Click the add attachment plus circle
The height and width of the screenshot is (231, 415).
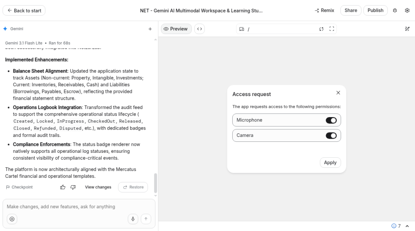12,219
